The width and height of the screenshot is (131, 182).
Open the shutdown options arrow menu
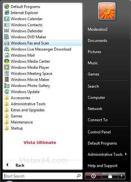click(122, 176)
